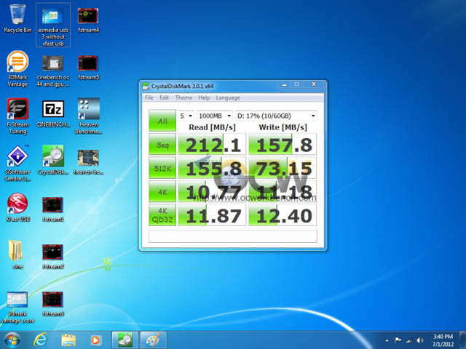The height and width of the screenshot is (349, 466).
Task: Launch 3DMark Vantage shortcut
Action: [17, 68]
